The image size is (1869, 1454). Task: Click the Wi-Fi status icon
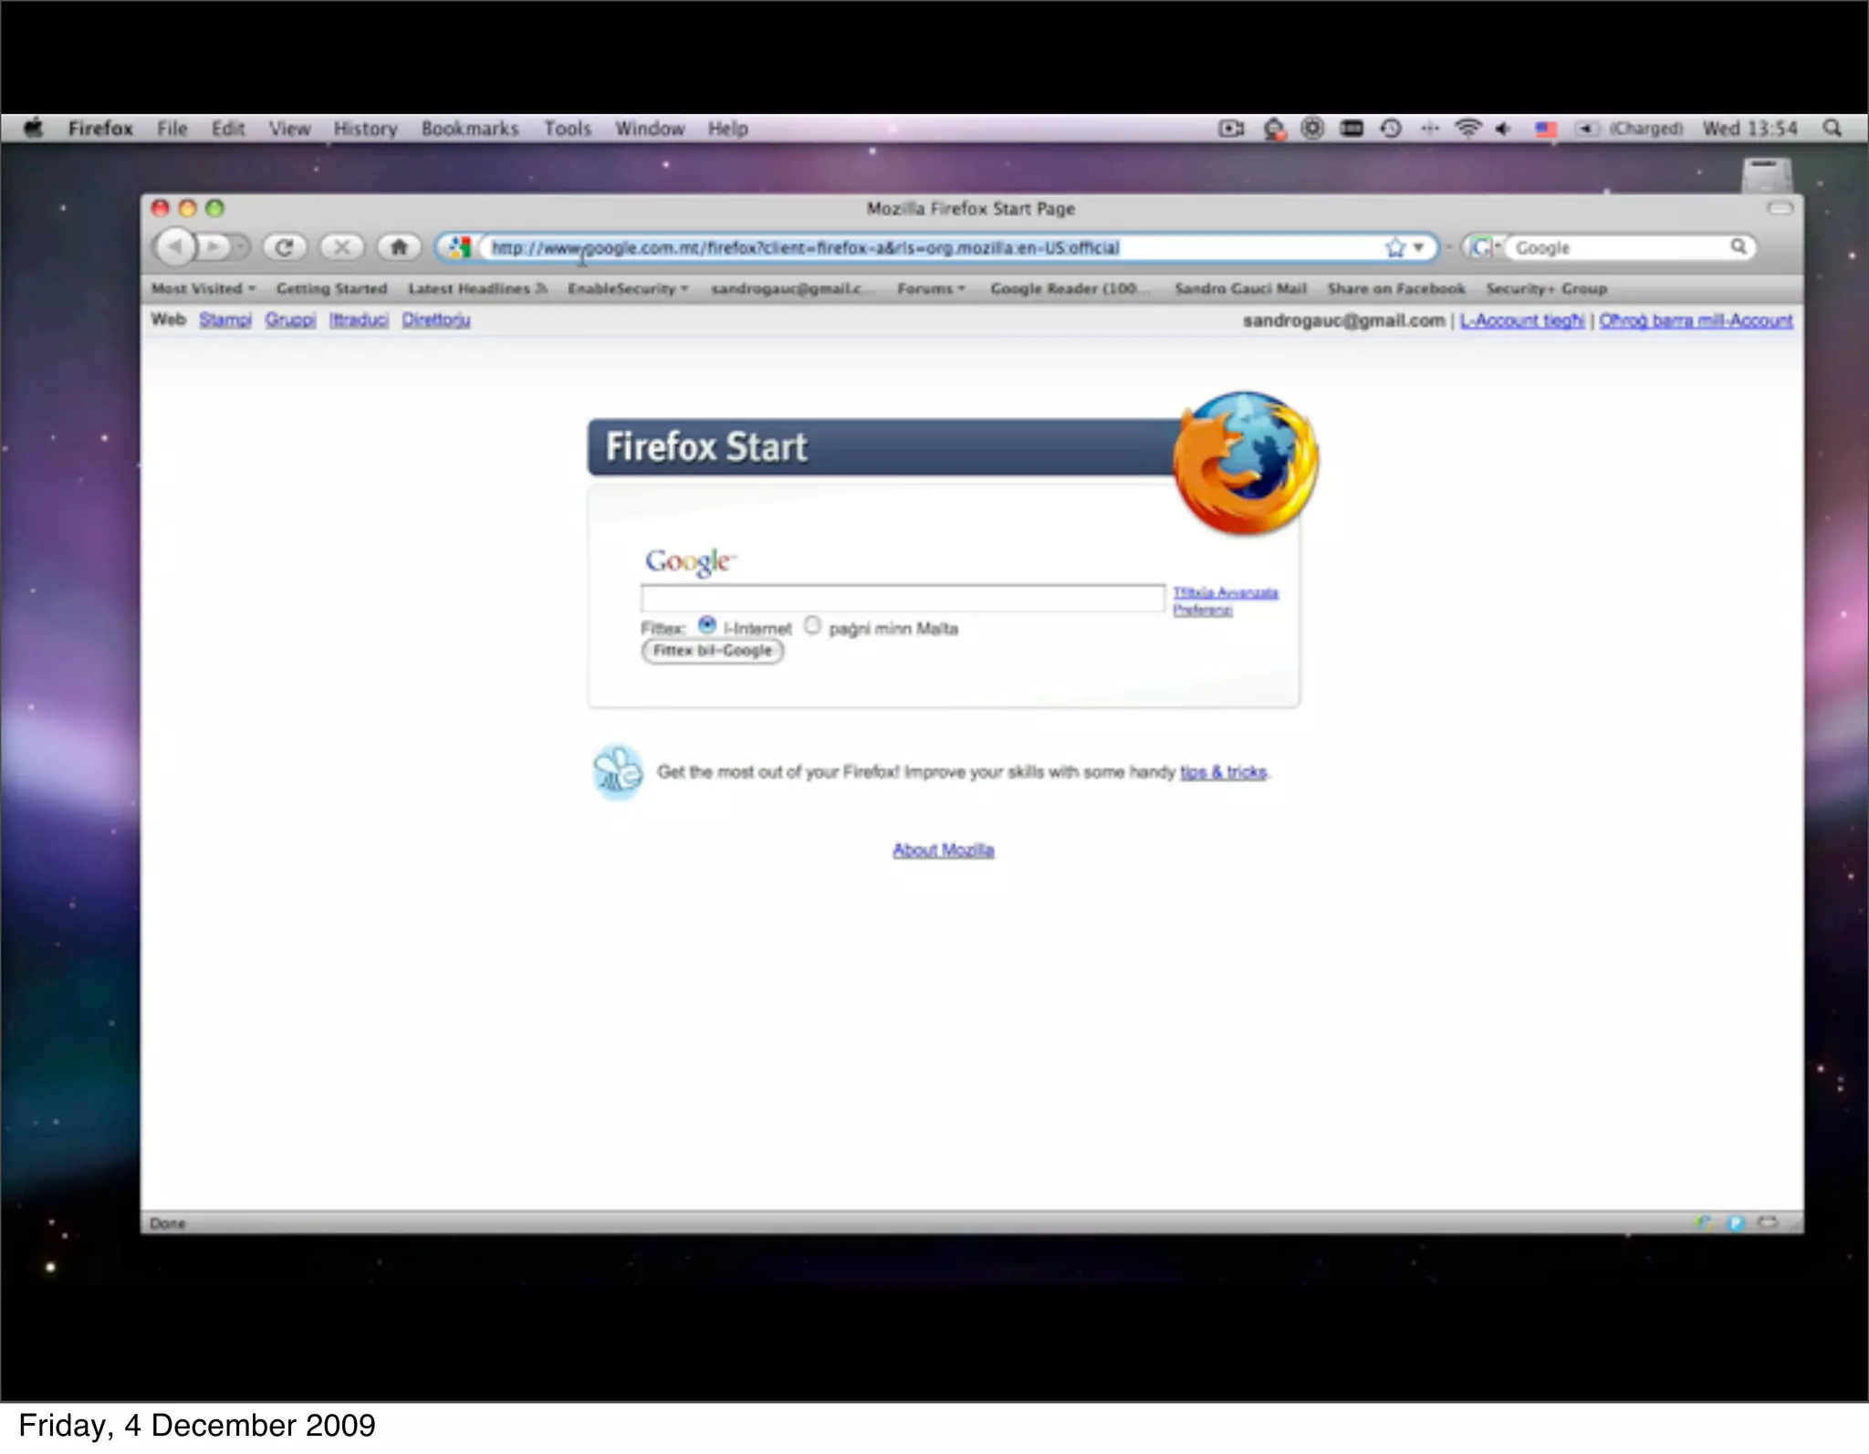click(x=1467, y=129)
